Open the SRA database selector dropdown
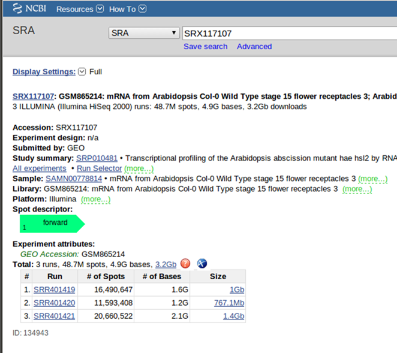The height and width of the screenshot is (353, 397). [144, 33]
